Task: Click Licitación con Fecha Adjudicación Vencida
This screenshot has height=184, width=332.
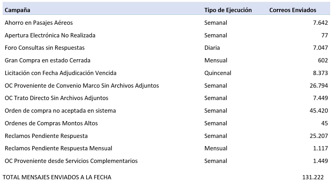Action: click(61, 73)
